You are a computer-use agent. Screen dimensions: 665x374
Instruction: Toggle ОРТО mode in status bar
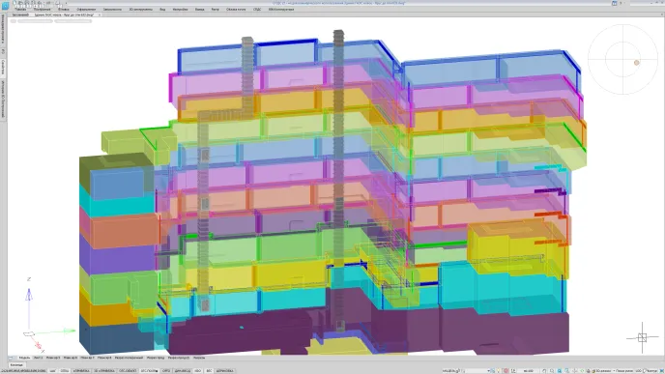[x=166, y=370]
